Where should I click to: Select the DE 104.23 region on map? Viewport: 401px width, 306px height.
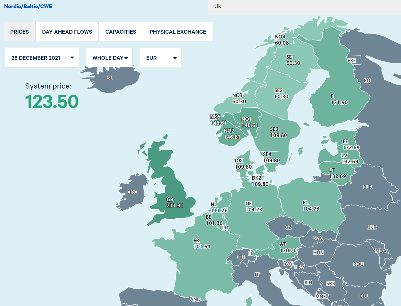pyautogui.click(x=254, y=207)
